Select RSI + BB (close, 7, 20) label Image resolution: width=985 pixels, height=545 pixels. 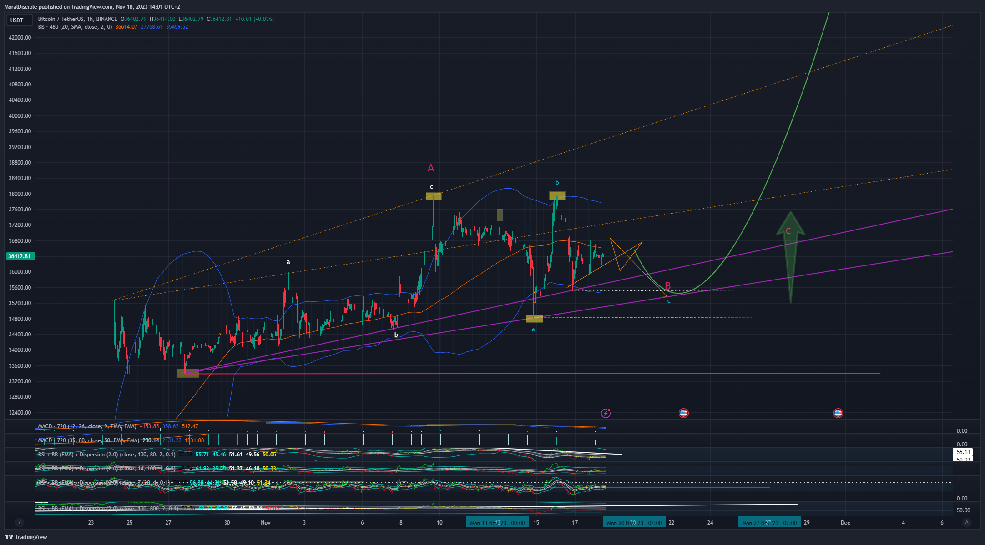coord(104,483)
